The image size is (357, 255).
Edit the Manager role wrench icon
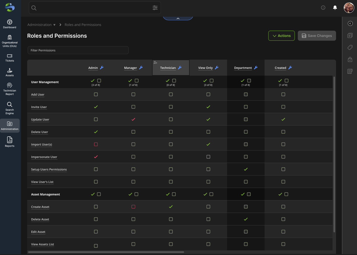click(x=141, y=68)
